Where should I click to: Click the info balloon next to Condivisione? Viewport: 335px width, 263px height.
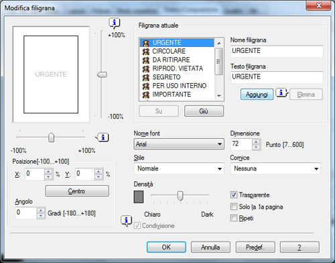[x=126, y=221]
